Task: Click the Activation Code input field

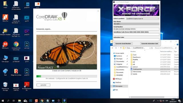Action: (x=136, y=40)
